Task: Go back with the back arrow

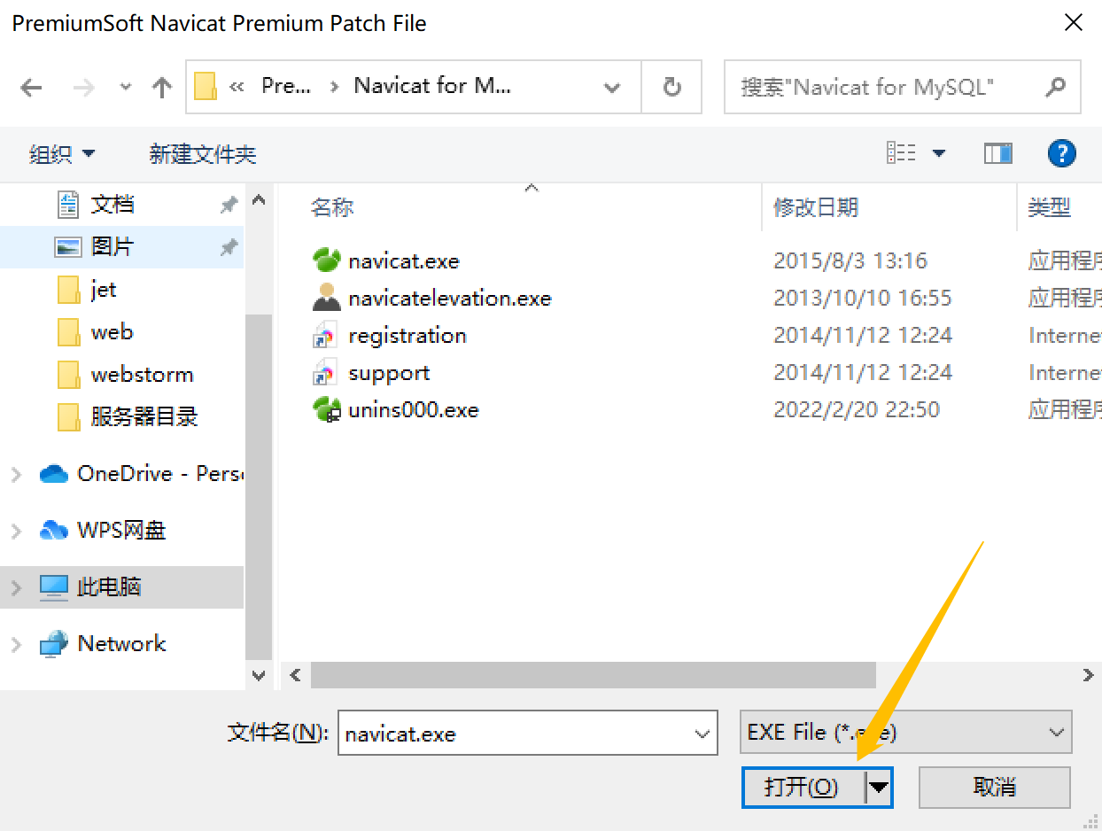Action: (31, 87)
